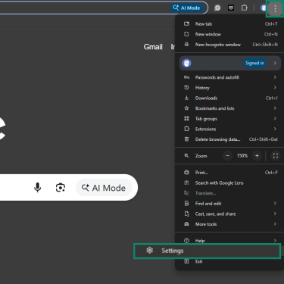This screenshot has height=284, width=284.
Task: Select New window from the menu
Action: coord(230,34)
